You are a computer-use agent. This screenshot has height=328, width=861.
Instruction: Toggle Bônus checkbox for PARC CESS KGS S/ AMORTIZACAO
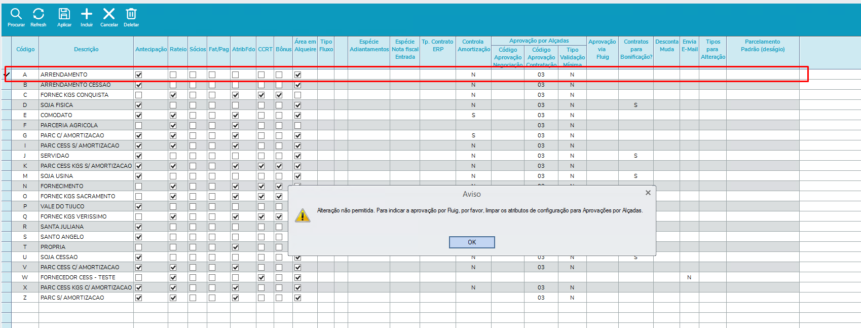279,166
